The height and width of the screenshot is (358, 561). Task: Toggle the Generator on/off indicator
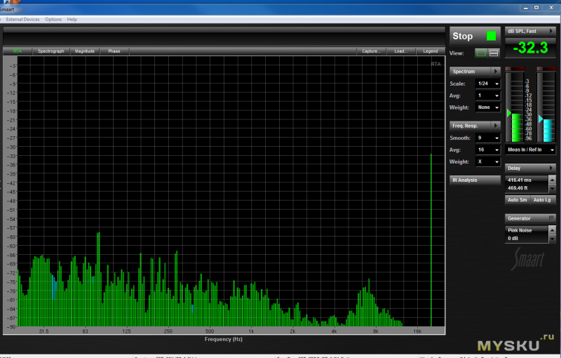[551, 218]
